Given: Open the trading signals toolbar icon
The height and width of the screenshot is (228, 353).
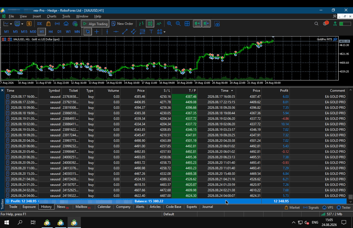Looking at the screenshot, I should (57, 24).
